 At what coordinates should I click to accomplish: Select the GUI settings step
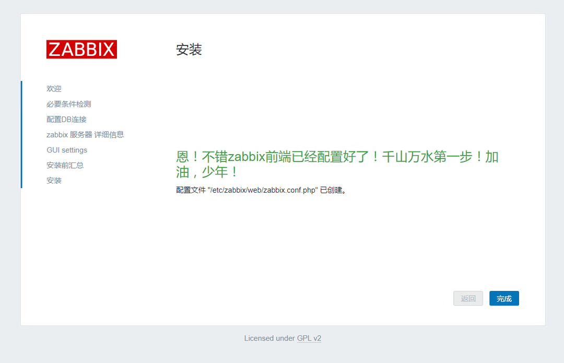(67, 150)
